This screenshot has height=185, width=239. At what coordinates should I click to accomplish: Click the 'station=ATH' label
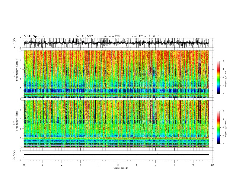tap(112, 36)
